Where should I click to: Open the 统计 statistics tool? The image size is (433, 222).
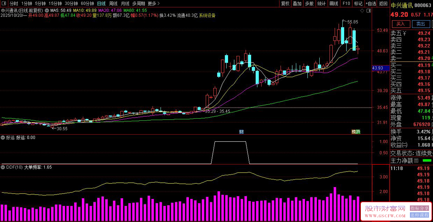[x=321, y=4]
